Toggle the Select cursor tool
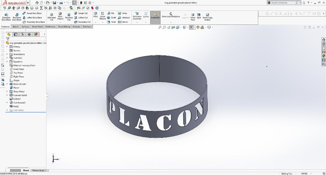This screenshot has height=175, width=326. pos(74,3)
